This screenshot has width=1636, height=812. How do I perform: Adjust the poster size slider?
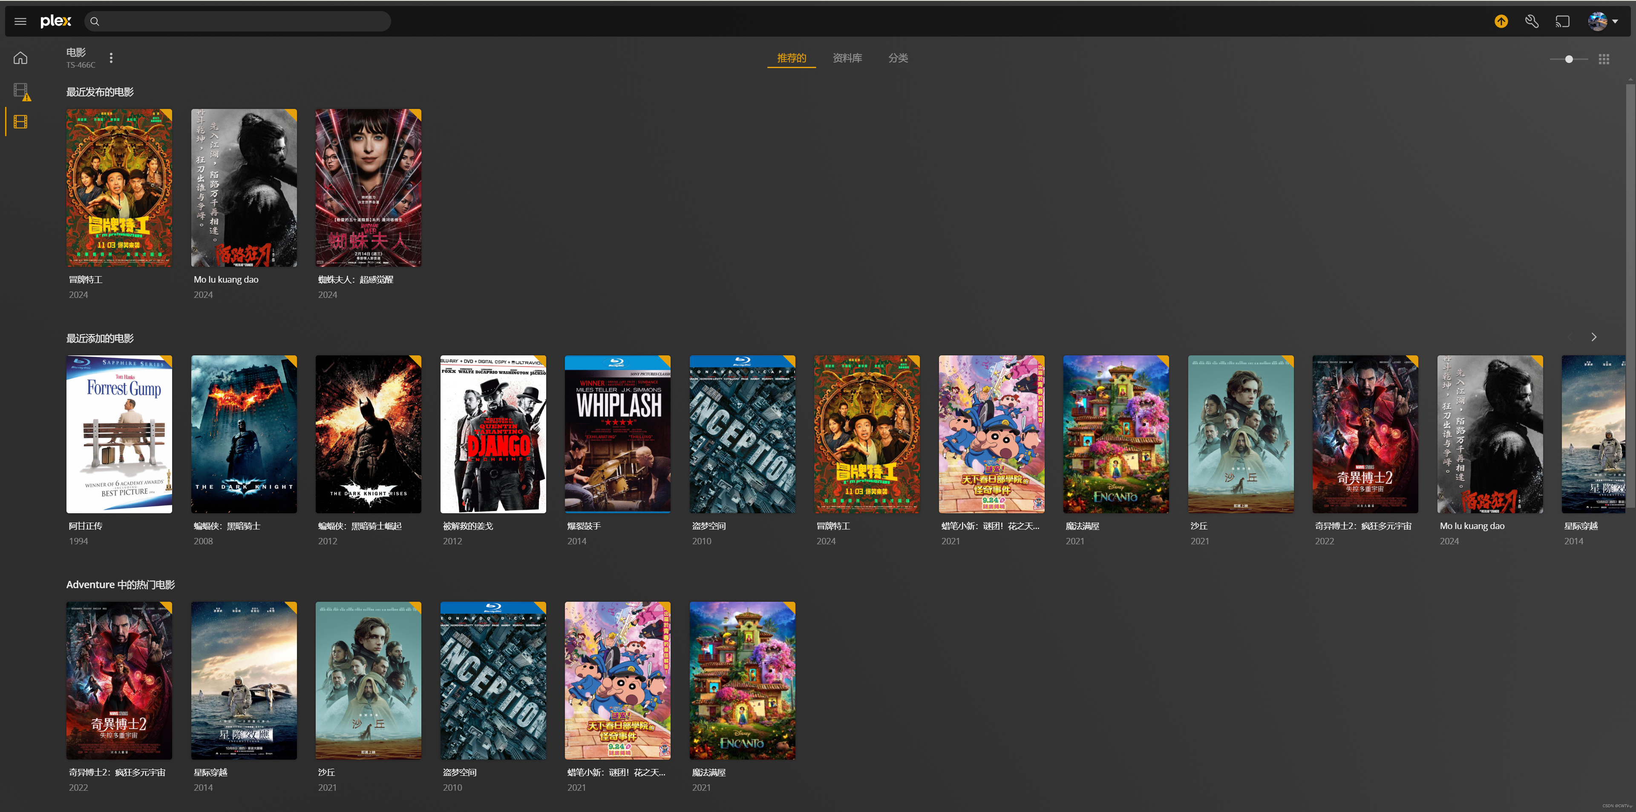1569,59
